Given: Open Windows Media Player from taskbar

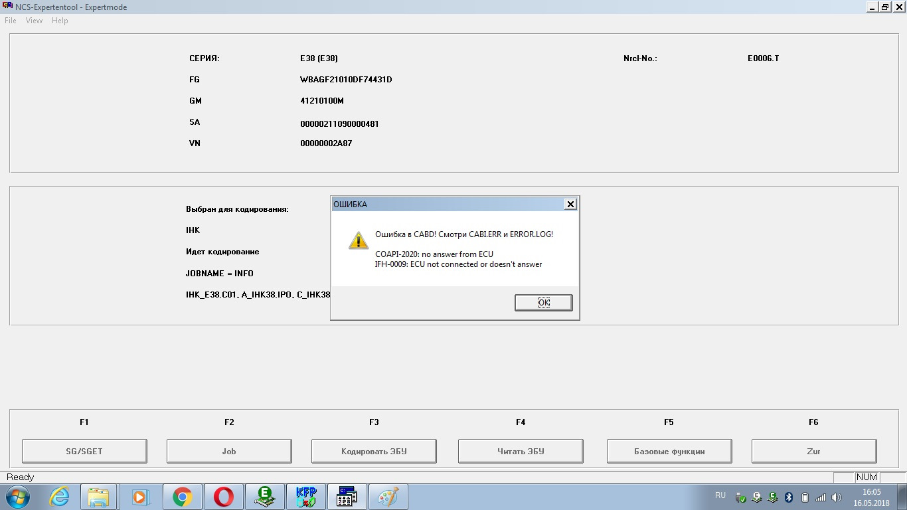Looking at the screenshot, I should [140, 497].
